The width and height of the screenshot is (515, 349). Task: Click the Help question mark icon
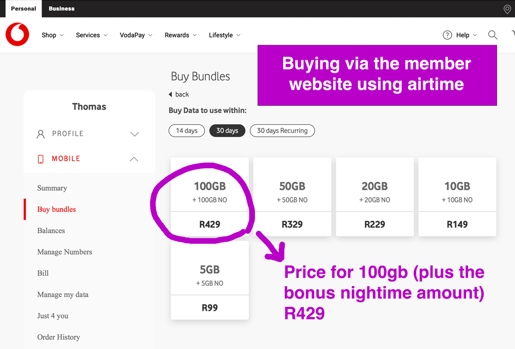pyautogui.click(x=447, y=35)
